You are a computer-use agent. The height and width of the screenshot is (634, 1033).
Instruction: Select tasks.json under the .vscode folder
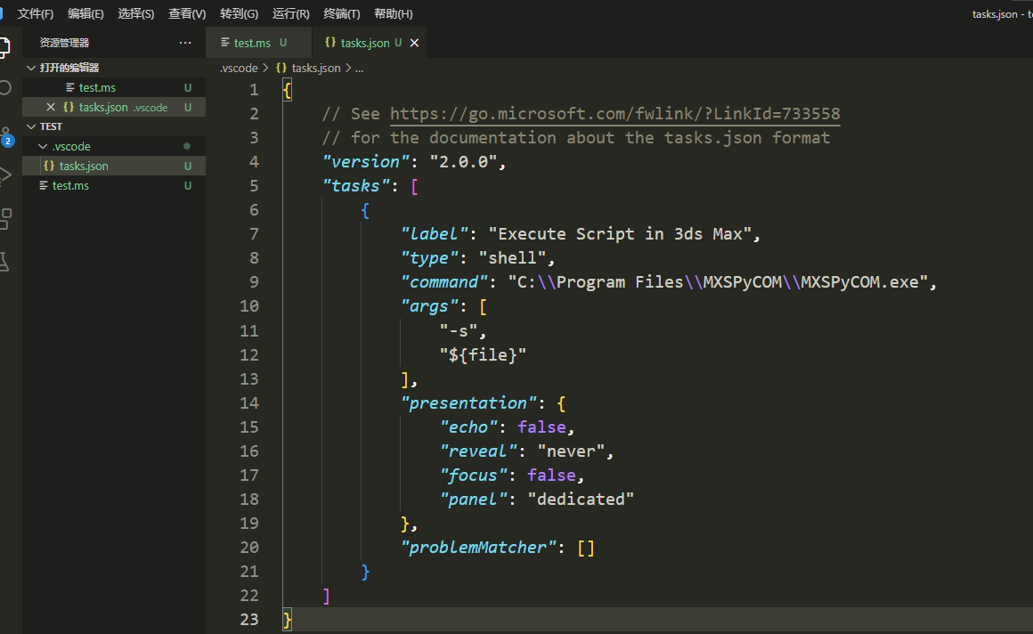tap(114, 167)
